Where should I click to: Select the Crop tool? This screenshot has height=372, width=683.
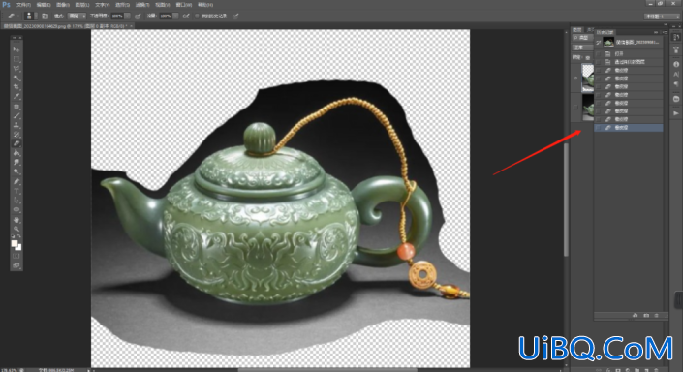pyautogui.click(x=16, y=87)
